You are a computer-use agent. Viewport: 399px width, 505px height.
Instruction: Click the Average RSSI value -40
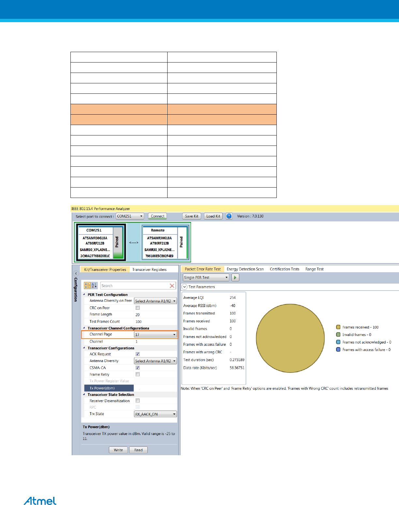(232, 305)
